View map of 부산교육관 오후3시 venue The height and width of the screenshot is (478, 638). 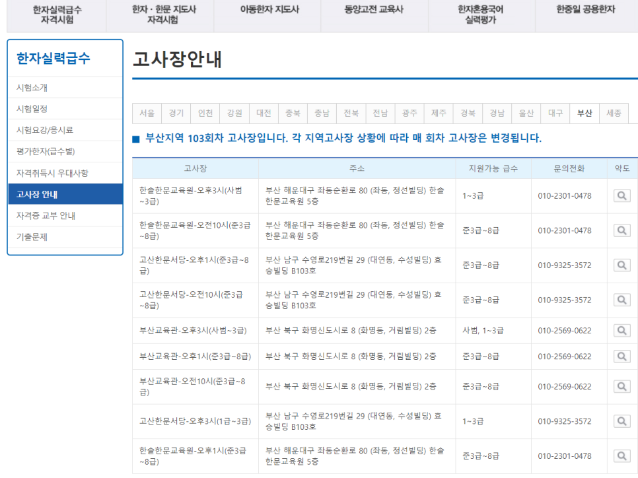[621, 330]
